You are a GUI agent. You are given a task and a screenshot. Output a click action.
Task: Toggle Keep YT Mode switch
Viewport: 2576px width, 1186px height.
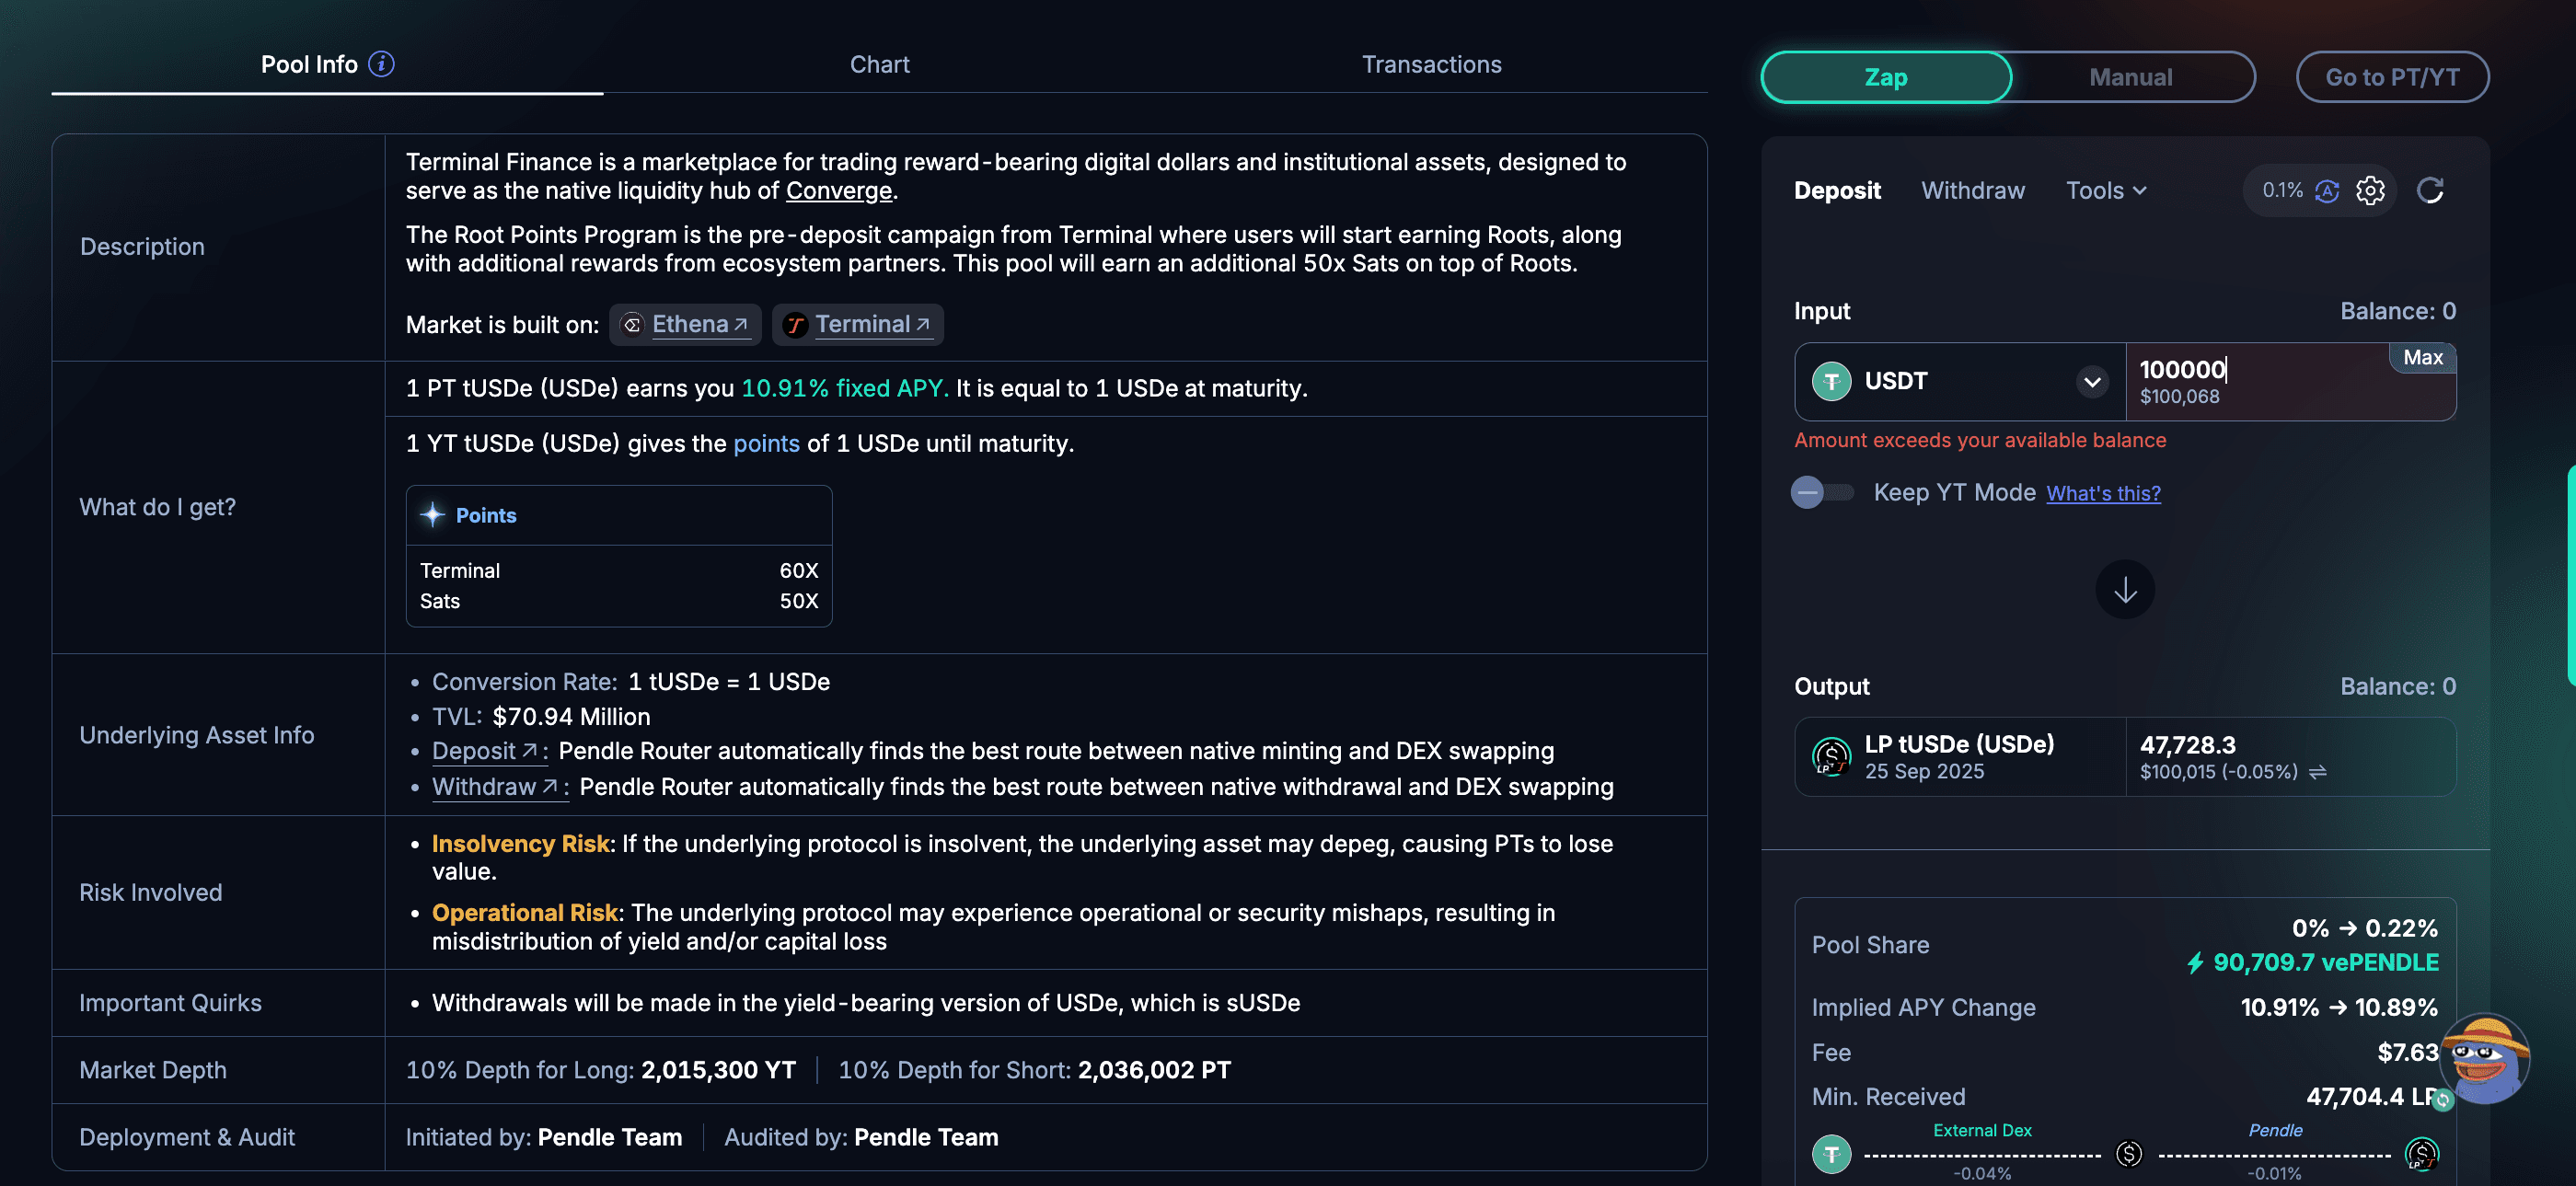point(1822,492)
